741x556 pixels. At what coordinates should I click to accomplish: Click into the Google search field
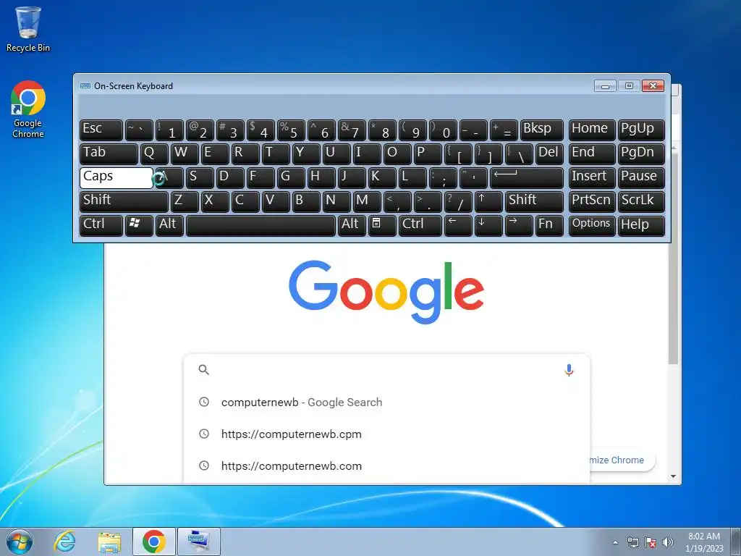click(x=386, y=370)
